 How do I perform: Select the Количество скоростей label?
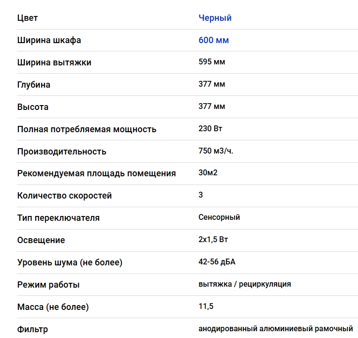pos(64,196)
